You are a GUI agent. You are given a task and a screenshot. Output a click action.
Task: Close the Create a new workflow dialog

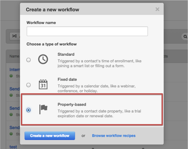(157, 9)
